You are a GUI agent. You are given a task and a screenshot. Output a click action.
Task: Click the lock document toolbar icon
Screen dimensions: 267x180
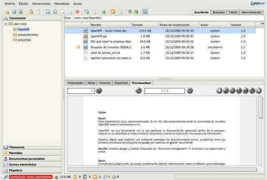tap(31, 12)
